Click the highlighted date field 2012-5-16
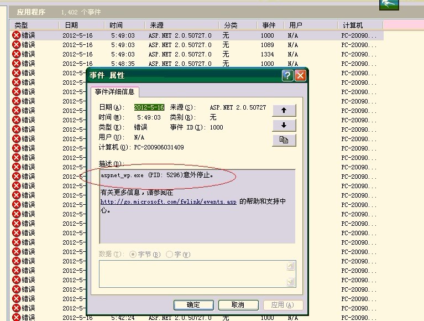The width and height of the screenshot is (424, 321). (149, 107)
